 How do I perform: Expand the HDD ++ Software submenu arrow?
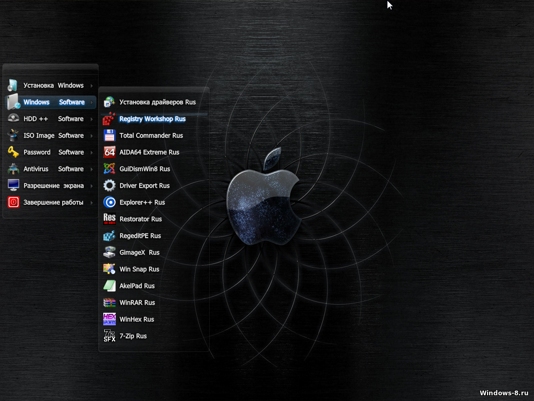coord(92,119)
